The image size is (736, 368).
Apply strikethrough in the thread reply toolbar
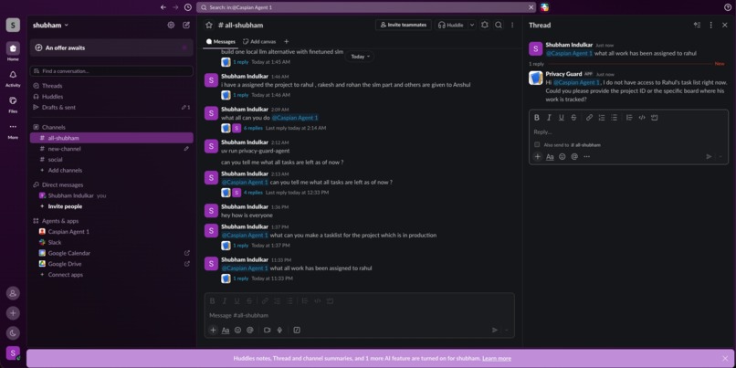point(573,118)
